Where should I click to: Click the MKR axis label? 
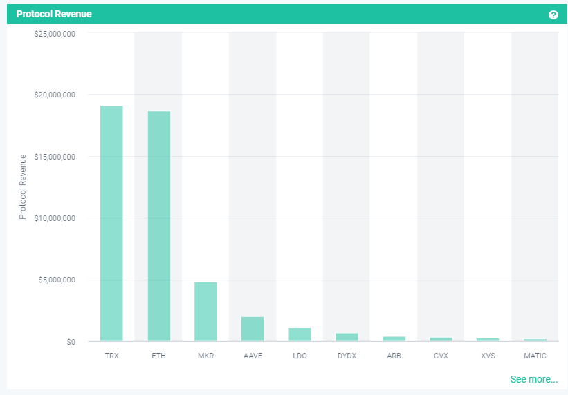click(205, 356)
